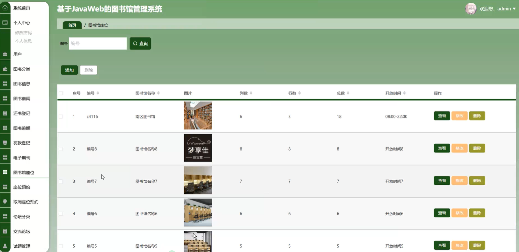Click total count 18 in first row
The width and height of the screenshot is (519, 252).
[x=339, y=116]
